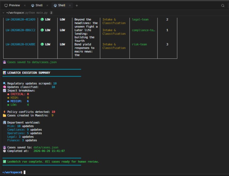Click completion timestamp 2026-06-20 15:41:07
The image size is (229, 176).
[49, 151]
